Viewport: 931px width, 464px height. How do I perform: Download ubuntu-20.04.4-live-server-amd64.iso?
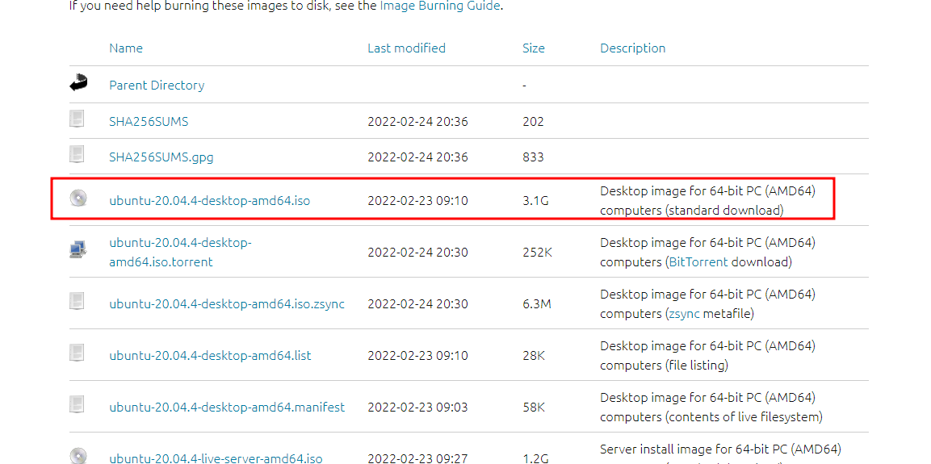click(x=216, y=458)
